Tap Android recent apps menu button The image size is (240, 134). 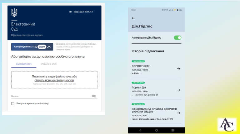[x=173, y=130]
